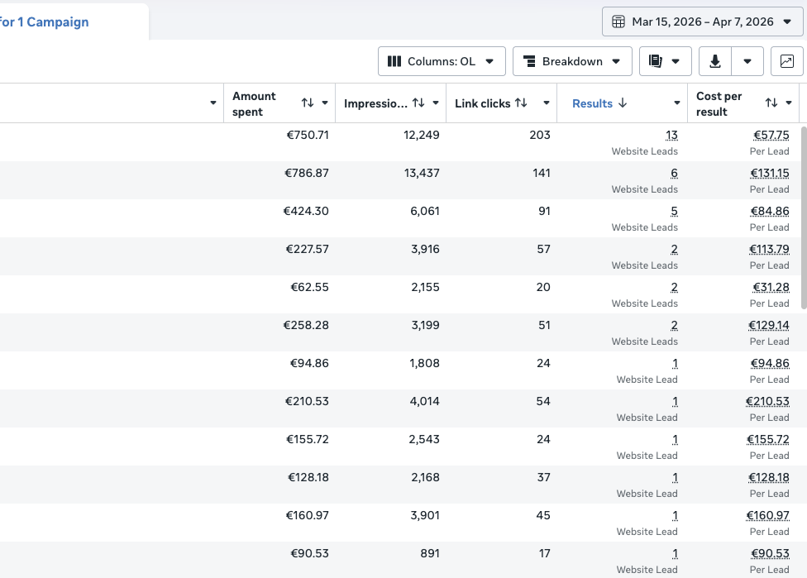
Task: Expand the Columns: OL dropdown
Action: [442, 61]
